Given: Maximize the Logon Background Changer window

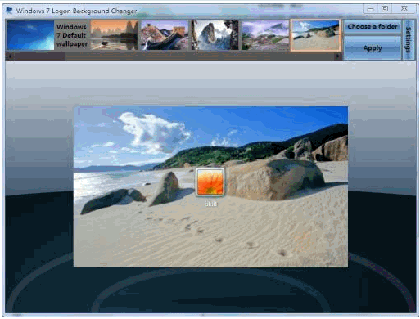Looking at the screenshot, I should [385, 9].
